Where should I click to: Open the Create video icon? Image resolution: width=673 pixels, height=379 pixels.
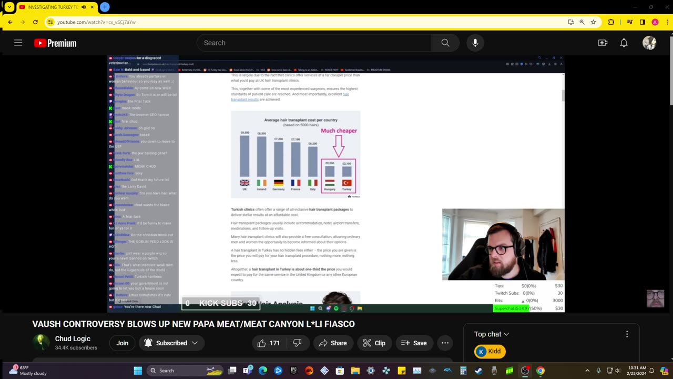(603, 43)
